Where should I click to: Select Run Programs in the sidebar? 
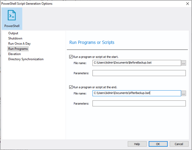(18, 49)
